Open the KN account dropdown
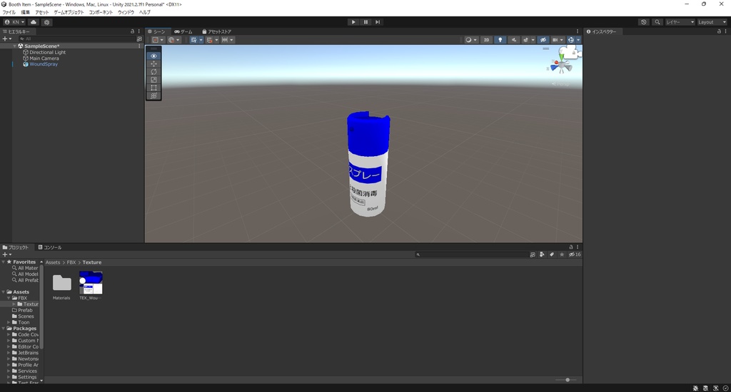The image size is (731, 392). coord(14,22)
